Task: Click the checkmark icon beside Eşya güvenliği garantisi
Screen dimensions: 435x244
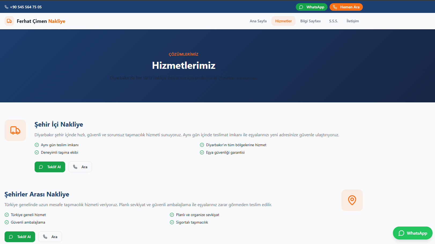Action: [202, 152]
